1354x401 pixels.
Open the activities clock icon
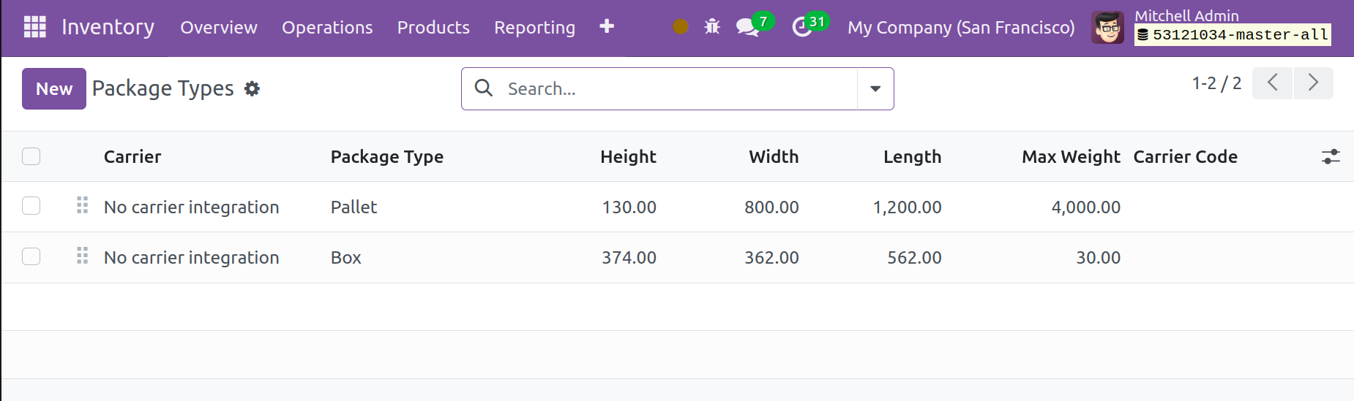[x=802, y=27]
